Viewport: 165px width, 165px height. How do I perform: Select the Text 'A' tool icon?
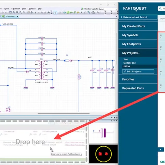tap(81, 13)
